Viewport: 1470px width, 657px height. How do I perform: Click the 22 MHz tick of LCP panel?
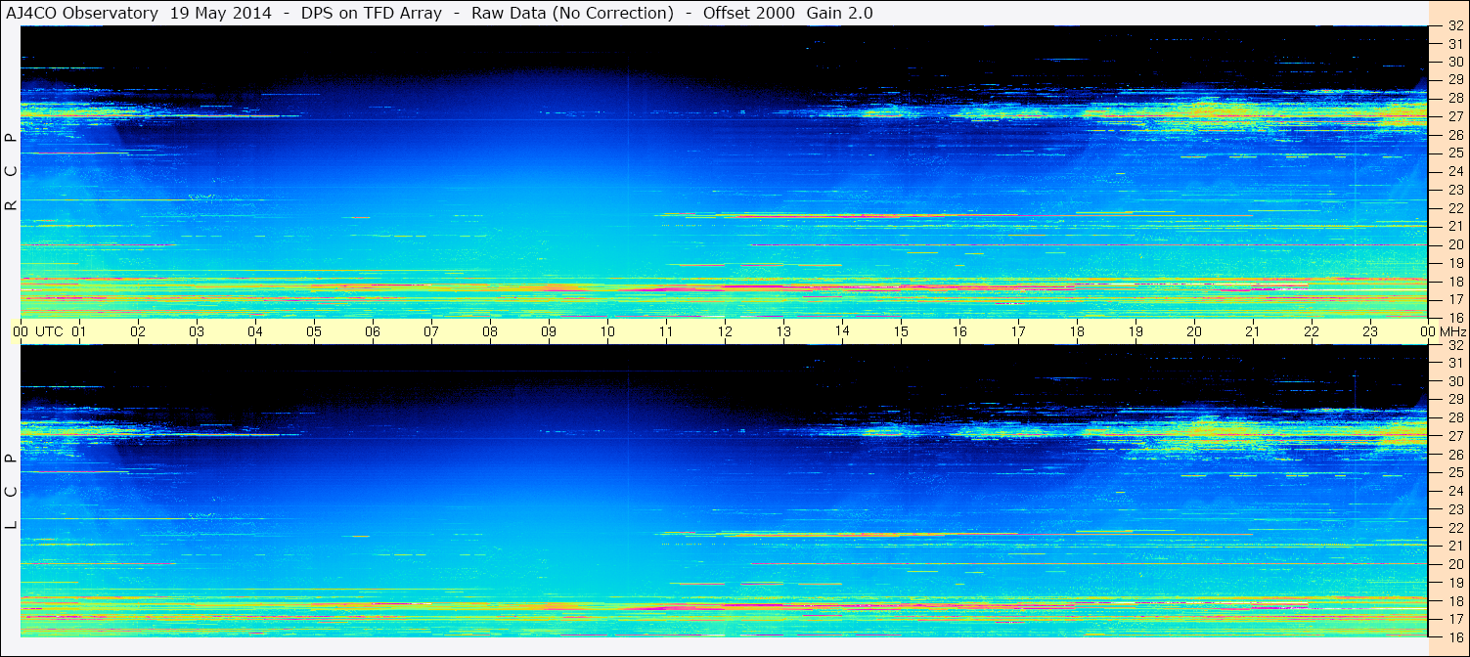pyautogui.click(x=1455, y=527)
